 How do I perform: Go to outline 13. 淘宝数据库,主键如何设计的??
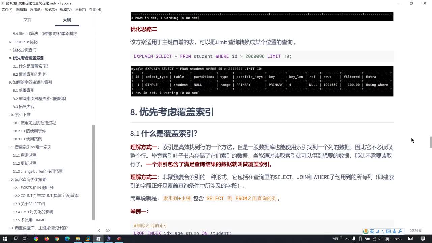38,228
